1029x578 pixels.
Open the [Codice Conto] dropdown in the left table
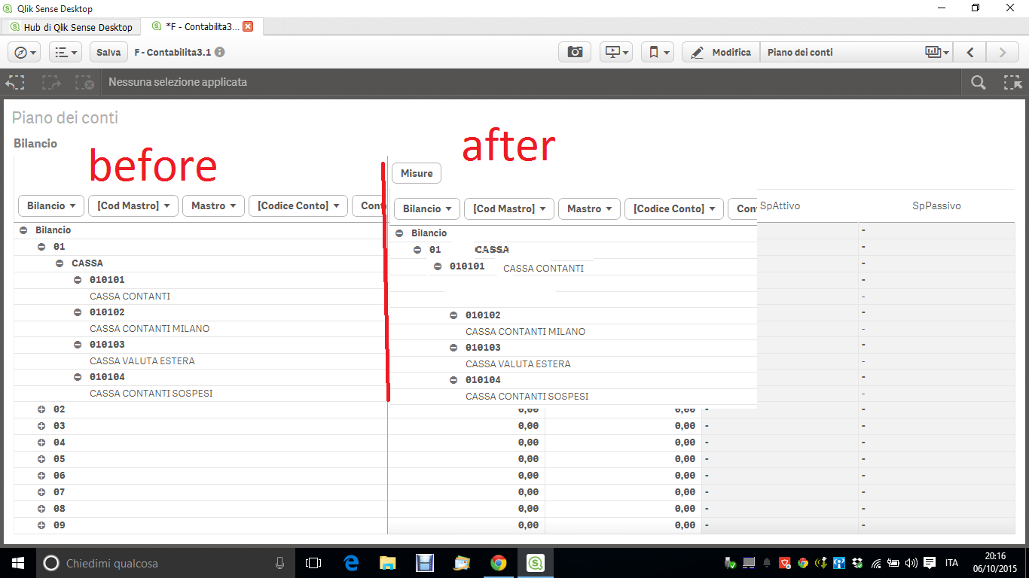pyautogui.click(x=298, y=205)
